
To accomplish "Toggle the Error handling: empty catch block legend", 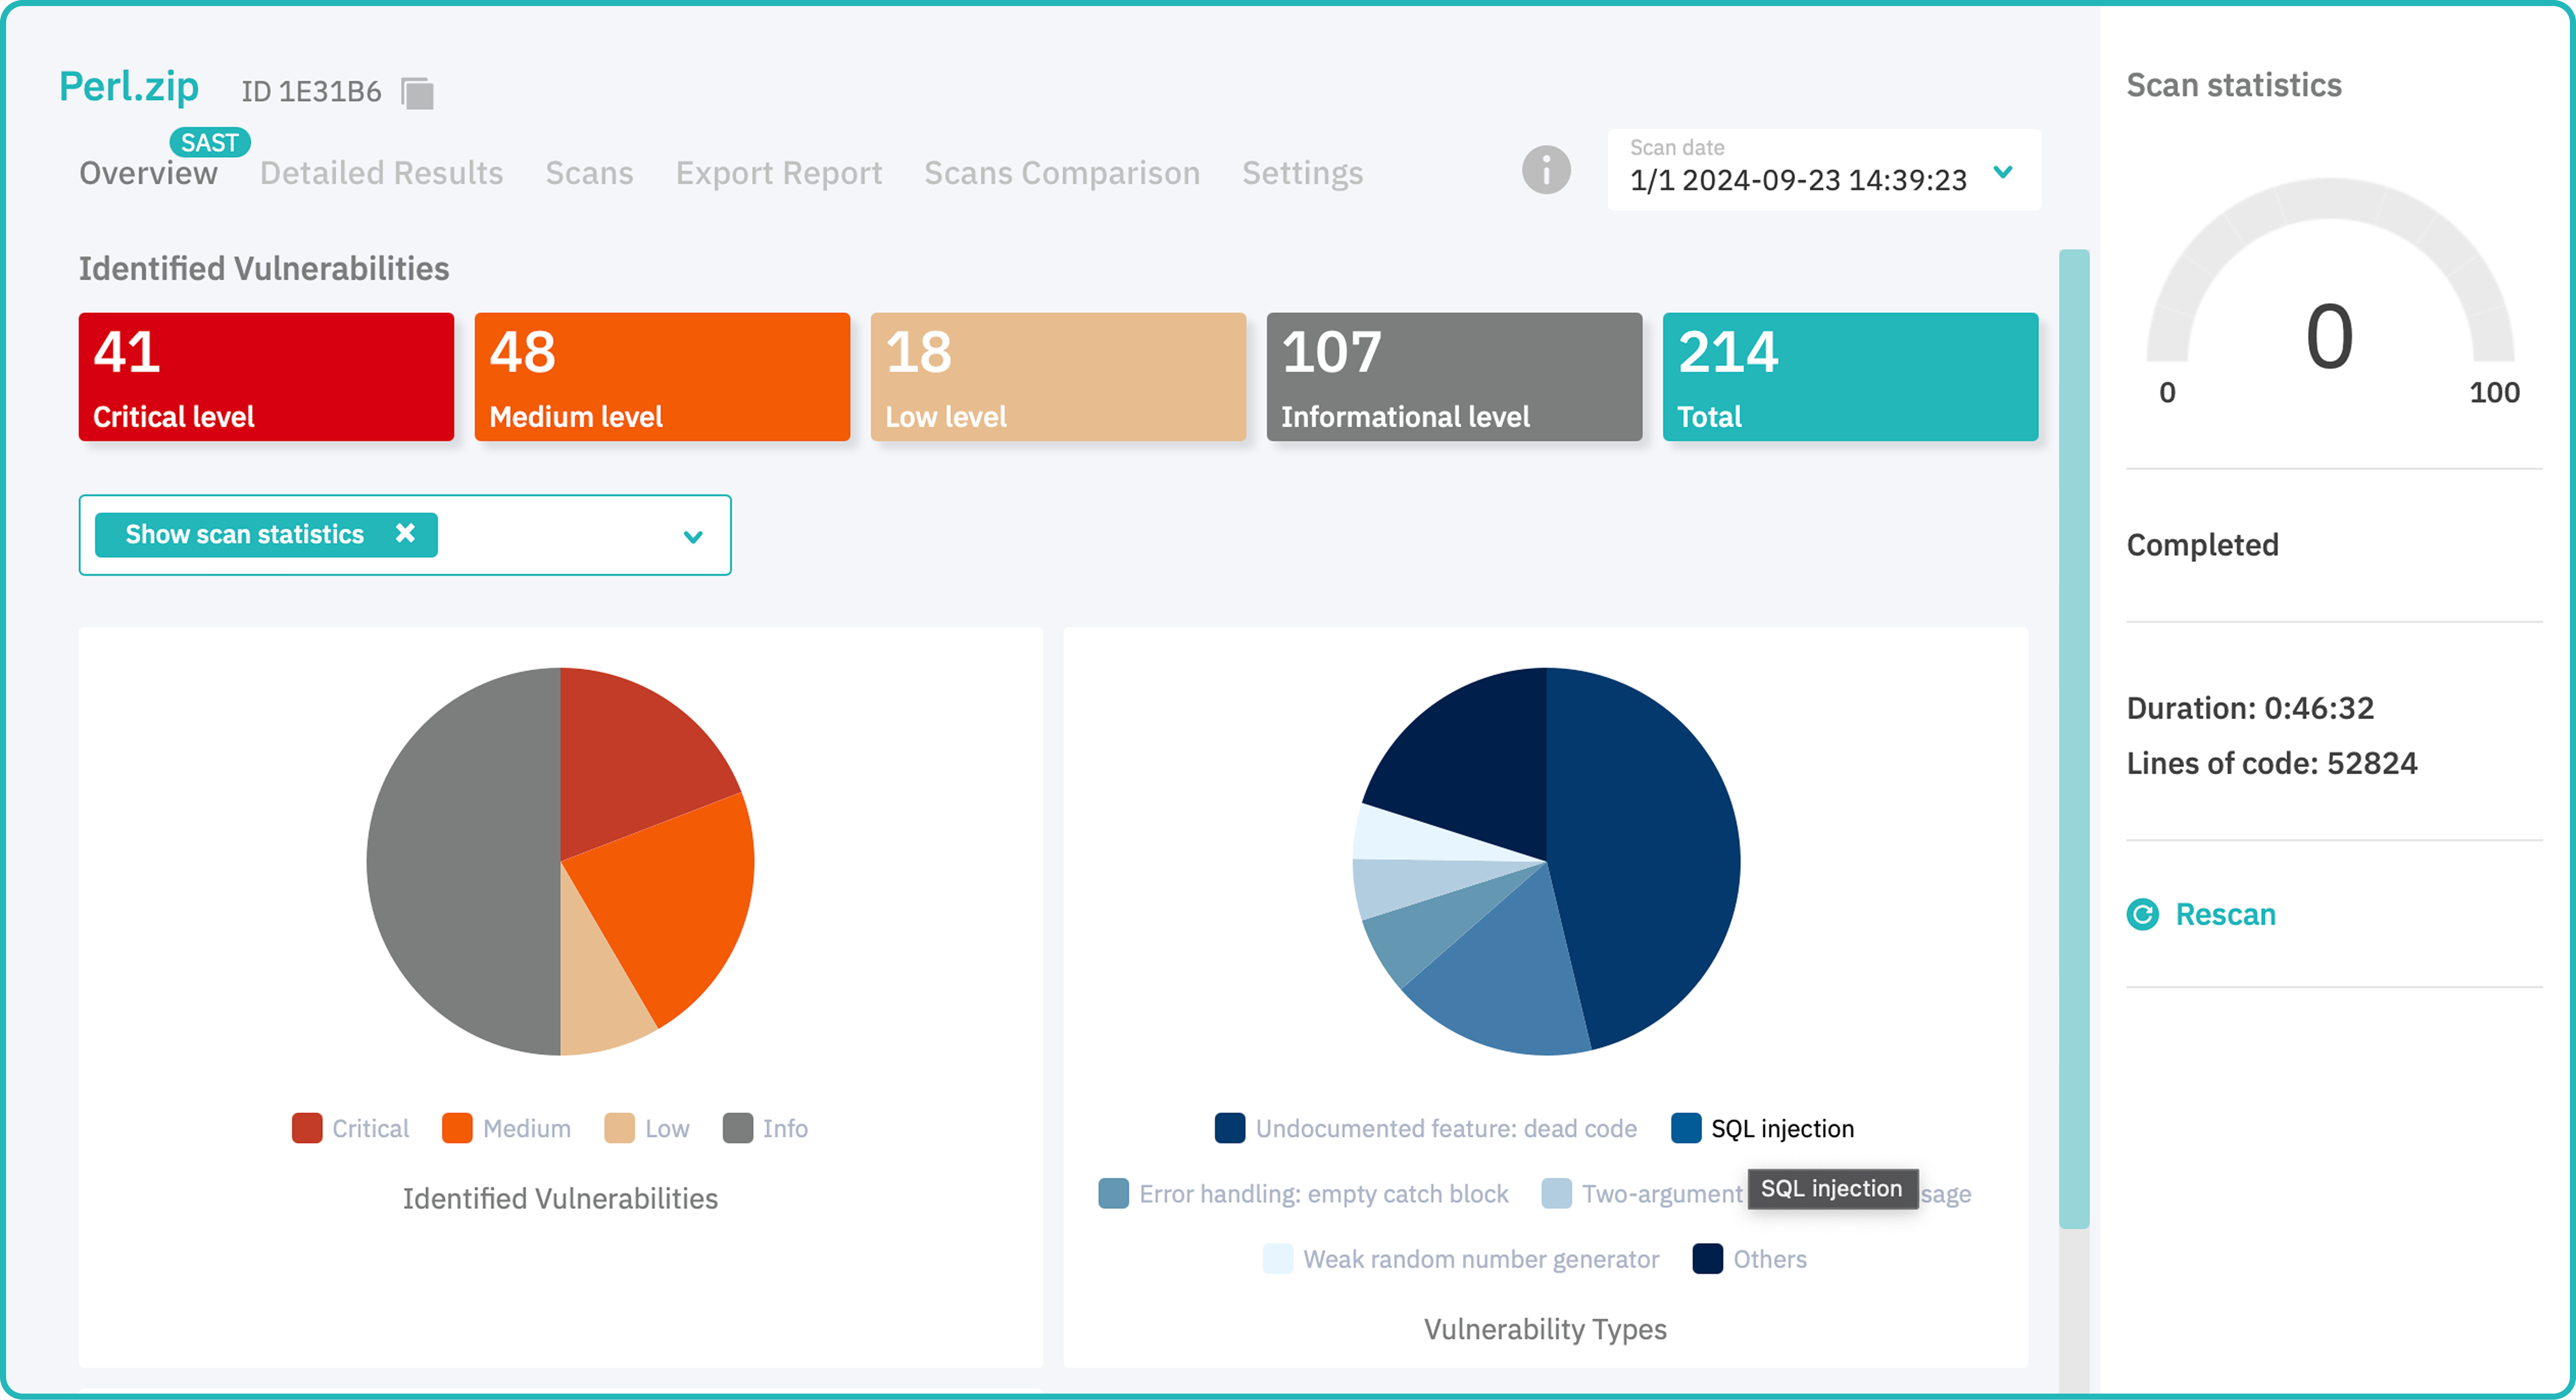I will [x=1114, y=1193].
